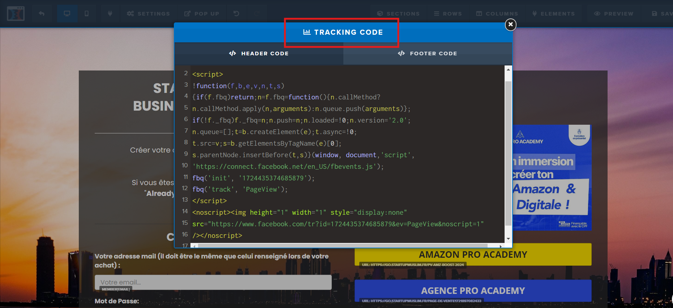673x308 pixels.
Task: Click the line with getElementsByTagName
Action: tap(267, 143)
